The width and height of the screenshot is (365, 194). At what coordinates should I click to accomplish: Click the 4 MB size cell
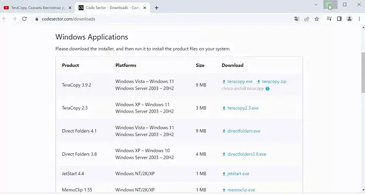[x=201, y=154]
